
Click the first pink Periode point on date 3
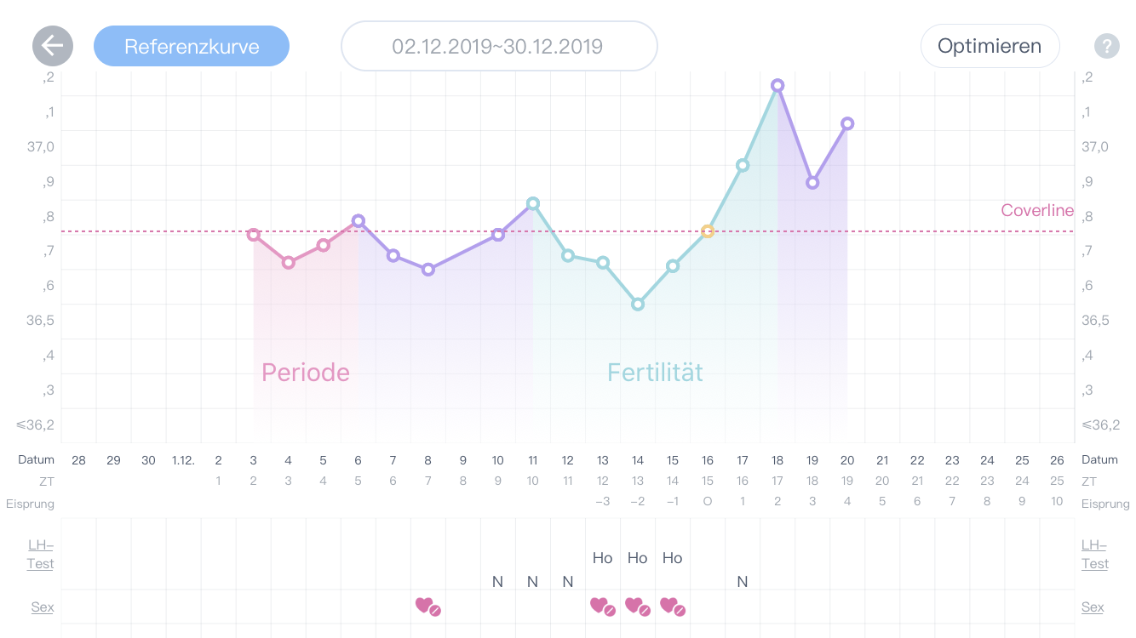tap(254, 235)
